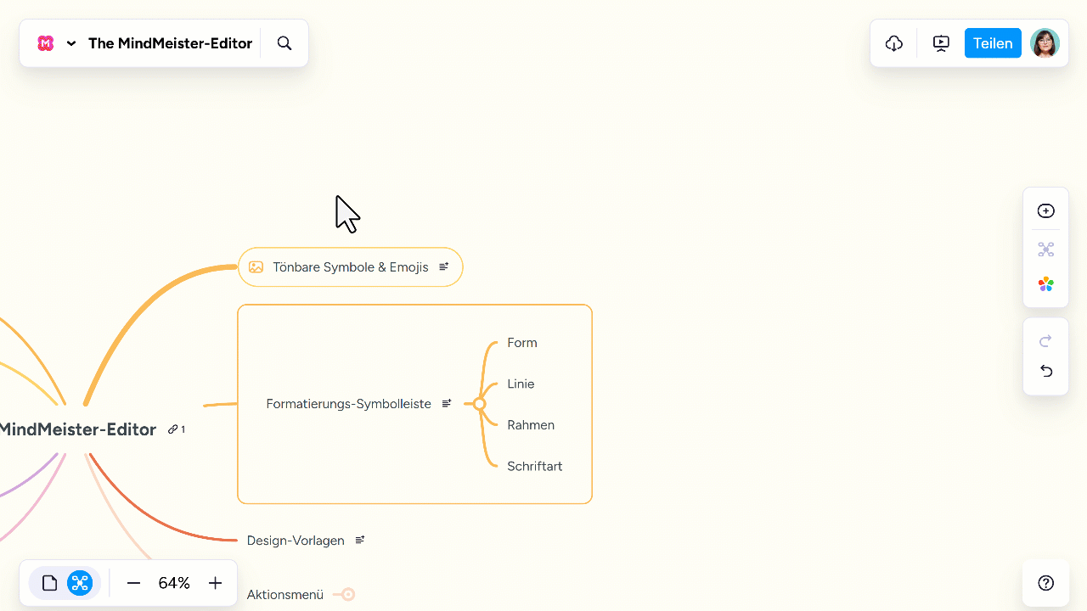Select the Tönbare Symbole & Emojis node
1087x611 pixels.
(x=351, y=267)
